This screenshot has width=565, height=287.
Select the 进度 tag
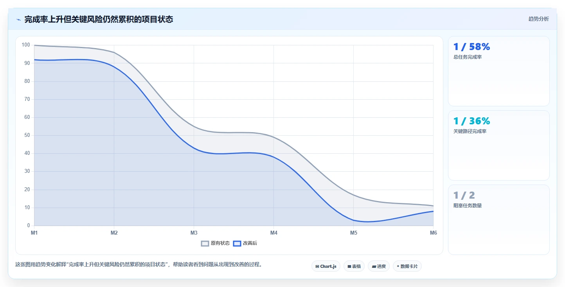point(379,266)
